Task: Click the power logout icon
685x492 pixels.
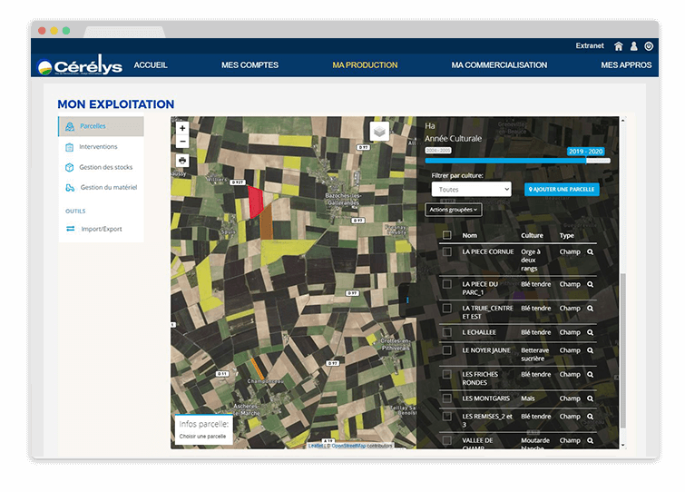Action: pos(649,46)
